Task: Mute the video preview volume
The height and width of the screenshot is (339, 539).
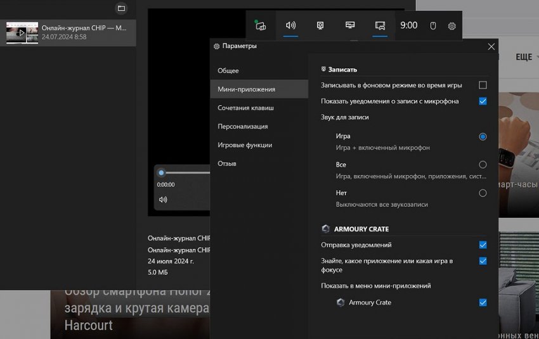Action: pyautogui.click(x=163, y=200)
